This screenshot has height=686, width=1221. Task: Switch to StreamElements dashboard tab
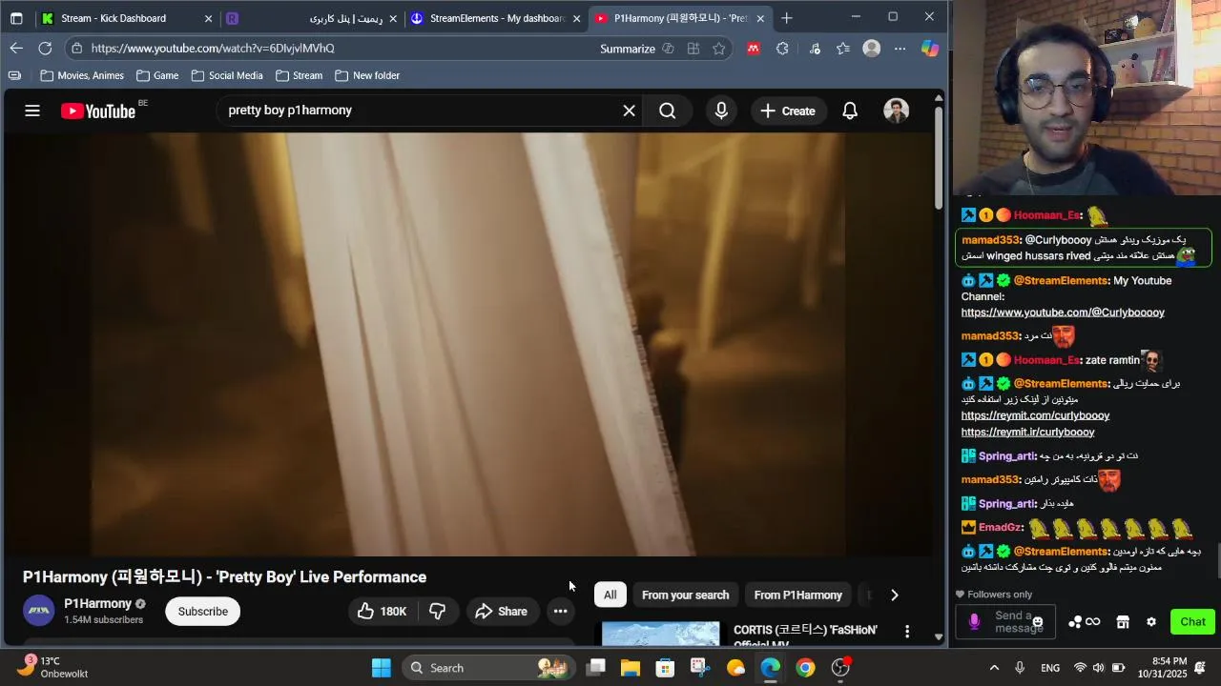point(495,18)
